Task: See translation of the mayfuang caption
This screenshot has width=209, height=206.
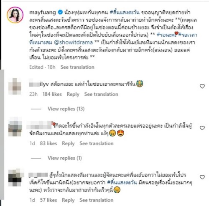Action: pos(77,67)
